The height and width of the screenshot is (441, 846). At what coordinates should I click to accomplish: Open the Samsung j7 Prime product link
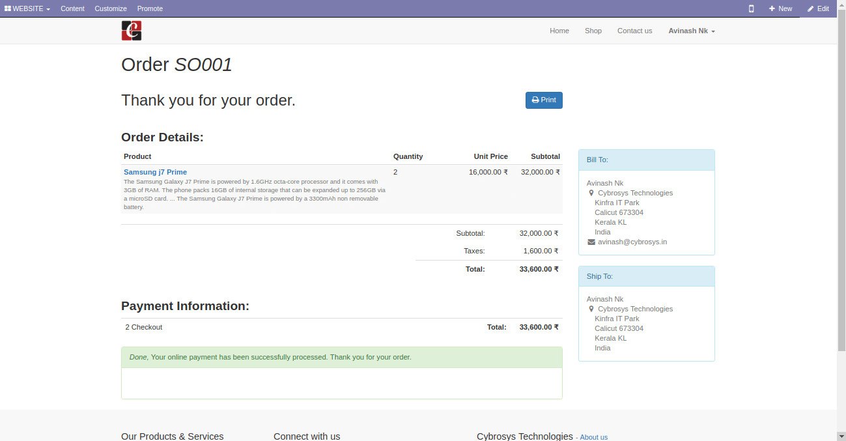(x=155, y=172)
